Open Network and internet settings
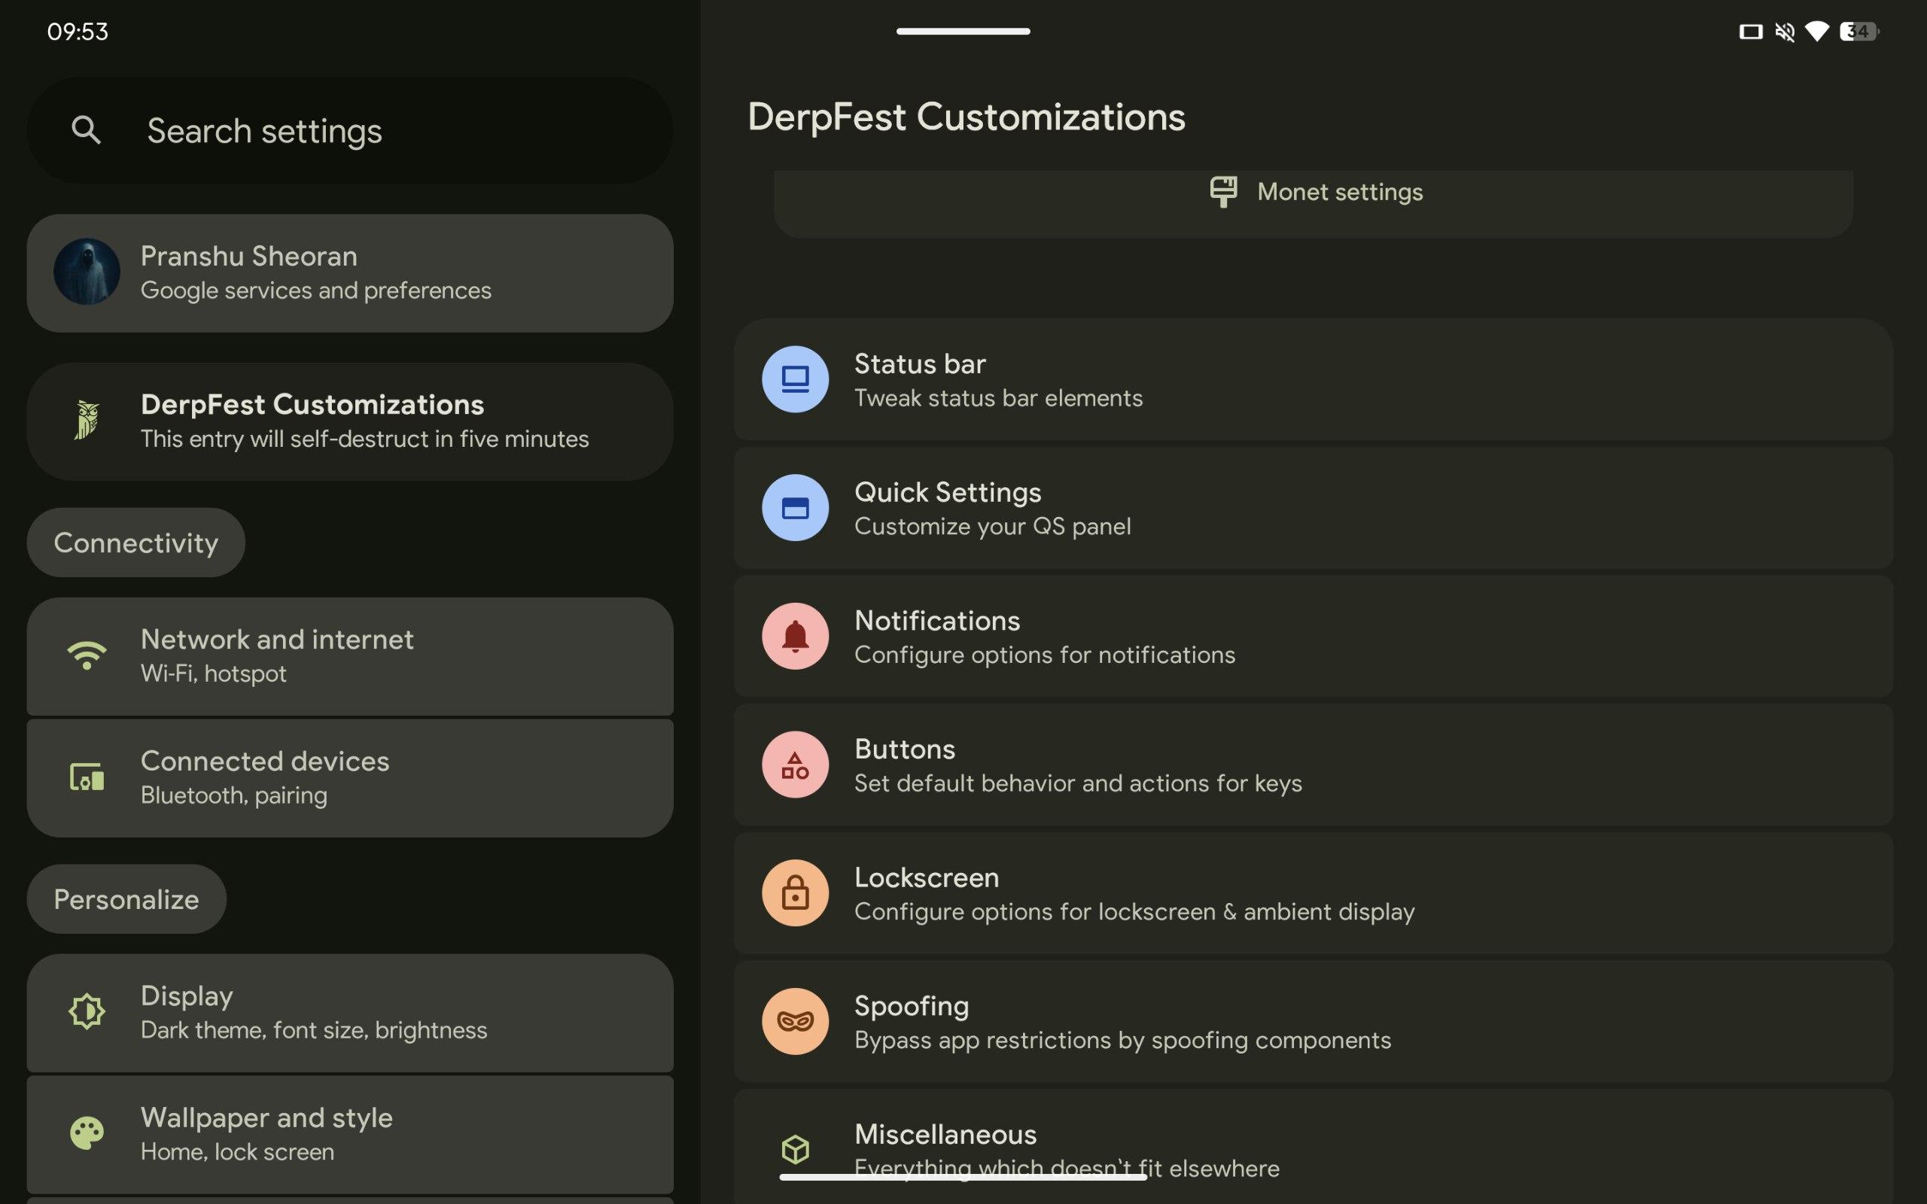The width and height of the screenshot is (1927, 1204). [350, 655]
